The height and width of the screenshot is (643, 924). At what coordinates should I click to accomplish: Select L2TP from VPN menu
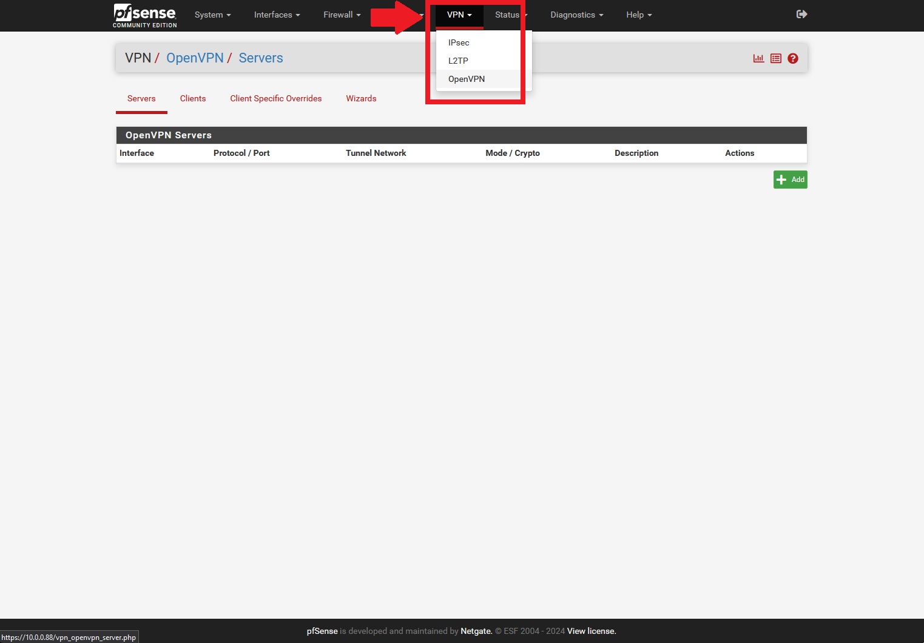(x=458, y=61)
